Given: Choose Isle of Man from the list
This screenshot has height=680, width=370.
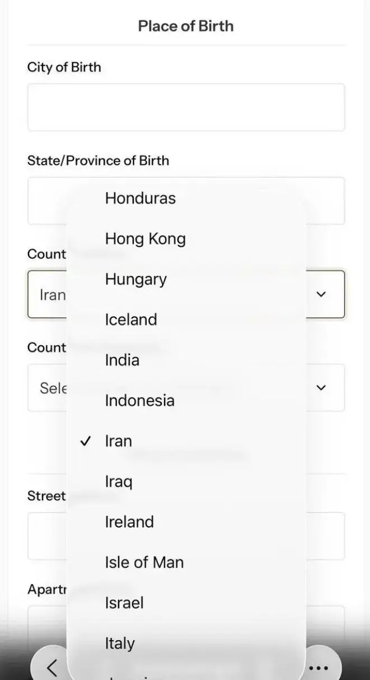Looking at the screenshot, I should pyautogui.click(x=144, y=562).
